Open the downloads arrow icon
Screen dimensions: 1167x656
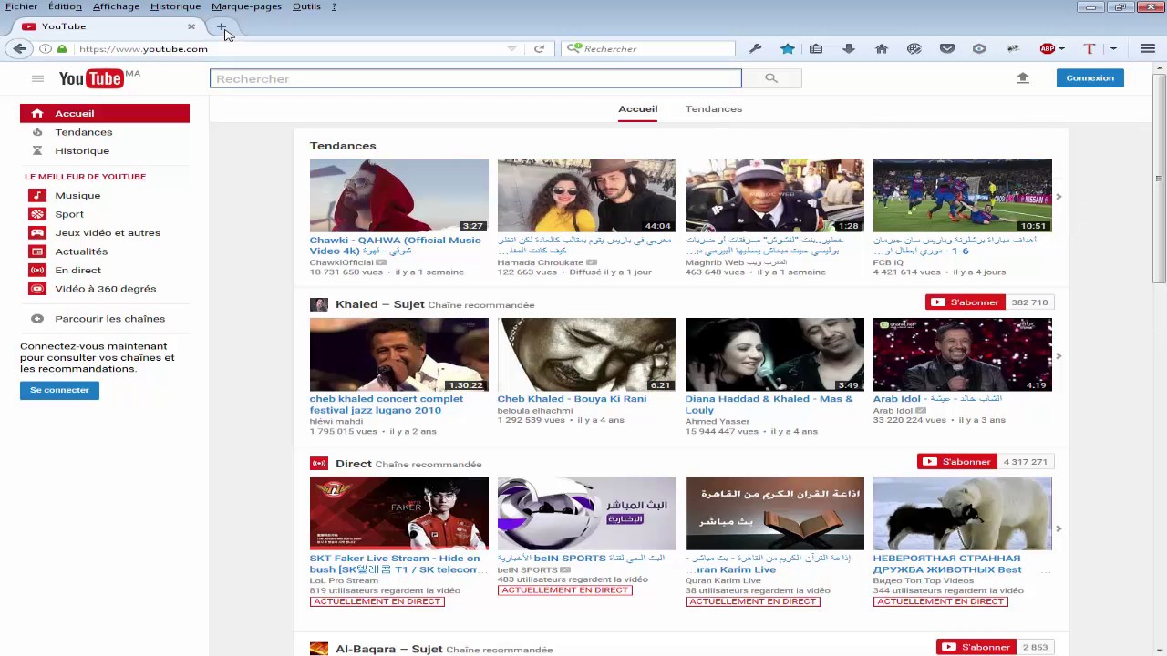tap(849, 48)
